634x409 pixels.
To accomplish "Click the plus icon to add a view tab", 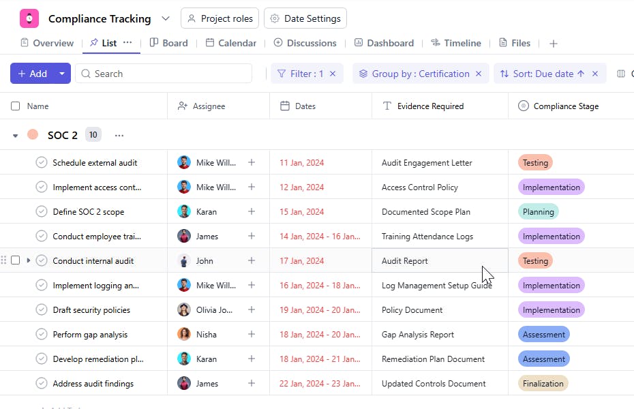I will click(x=554, y=44).
